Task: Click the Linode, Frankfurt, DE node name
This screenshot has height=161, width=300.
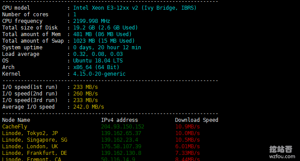Action: click(34, 153)
